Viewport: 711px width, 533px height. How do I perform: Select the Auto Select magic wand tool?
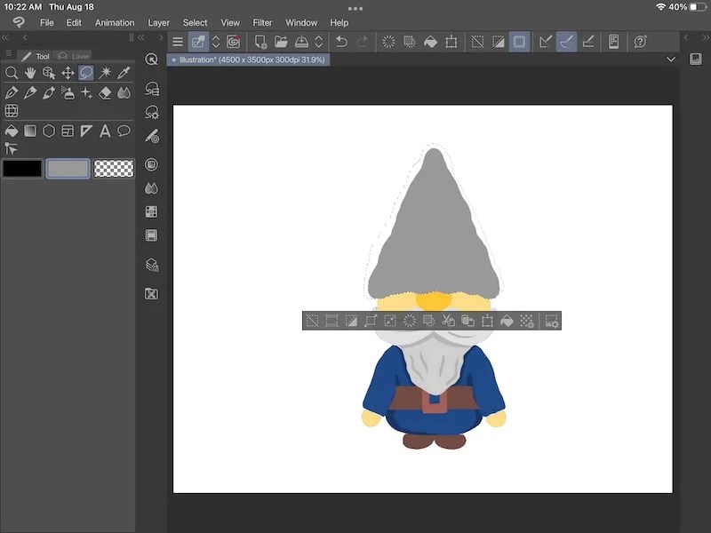105,73
